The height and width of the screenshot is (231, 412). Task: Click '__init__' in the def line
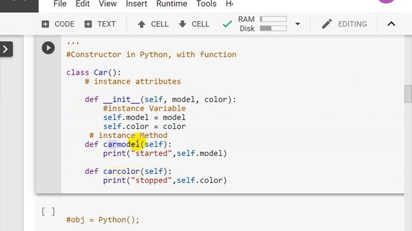[x=122, y=99]
